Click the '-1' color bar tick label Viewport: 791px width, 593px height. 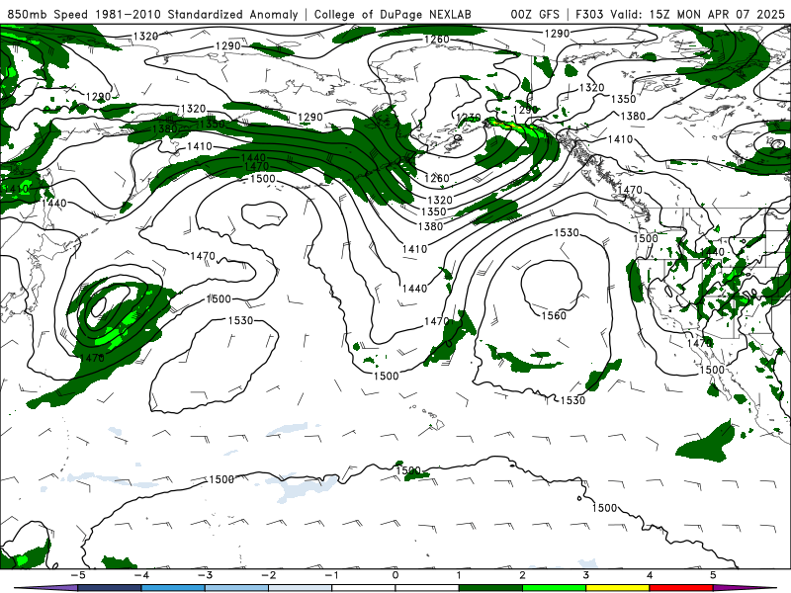[x=331, y=575]
